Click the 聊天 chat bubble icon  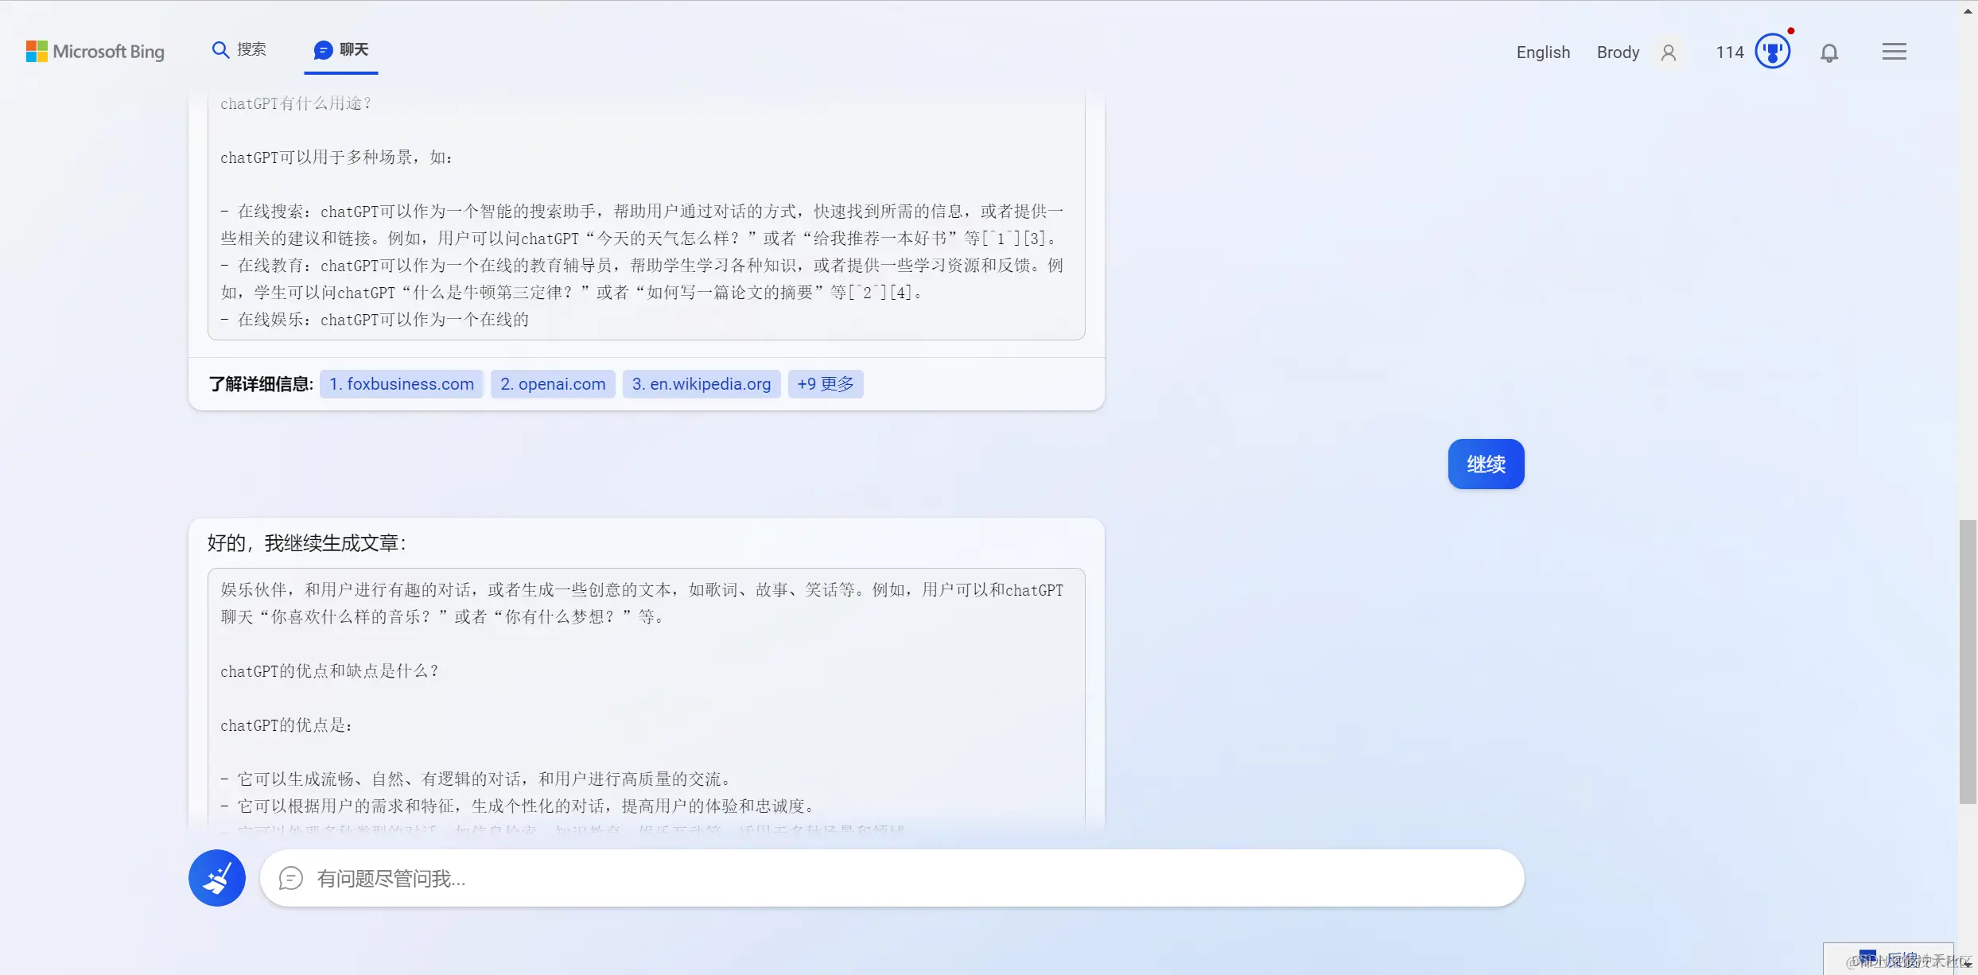[322, 49]
